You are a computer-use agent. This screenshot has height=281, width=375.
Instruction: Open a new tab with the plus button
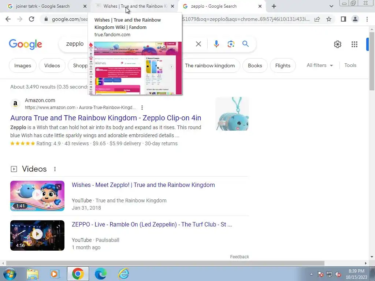(274, 6)
